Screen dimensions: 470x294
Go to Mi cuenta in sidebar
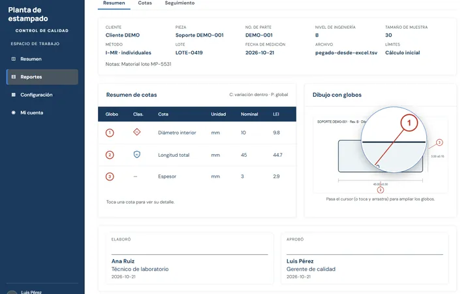[42, 112]
